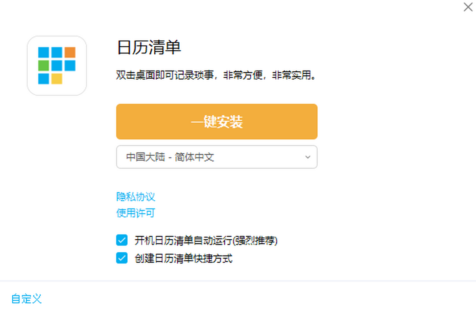The image size is (476, 313).
Task: Click the center blue square of the logo
Action: [57, 65]
